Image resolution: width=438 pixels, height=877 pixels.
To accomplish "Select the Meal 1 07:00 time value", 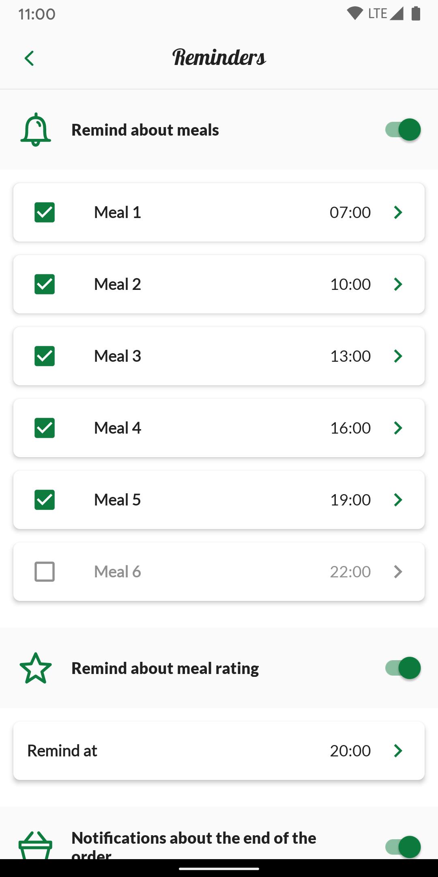I will (350, 212).
